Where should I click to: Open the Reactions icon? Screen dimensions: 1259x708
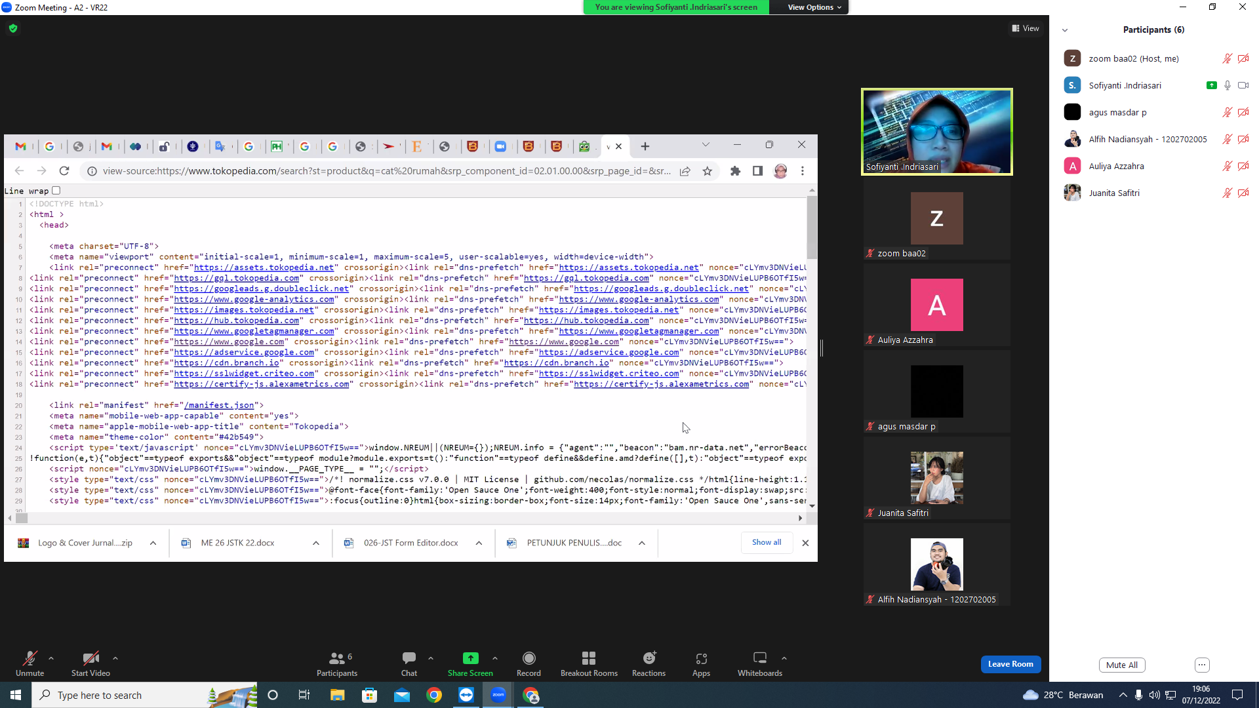click(649, 658)
